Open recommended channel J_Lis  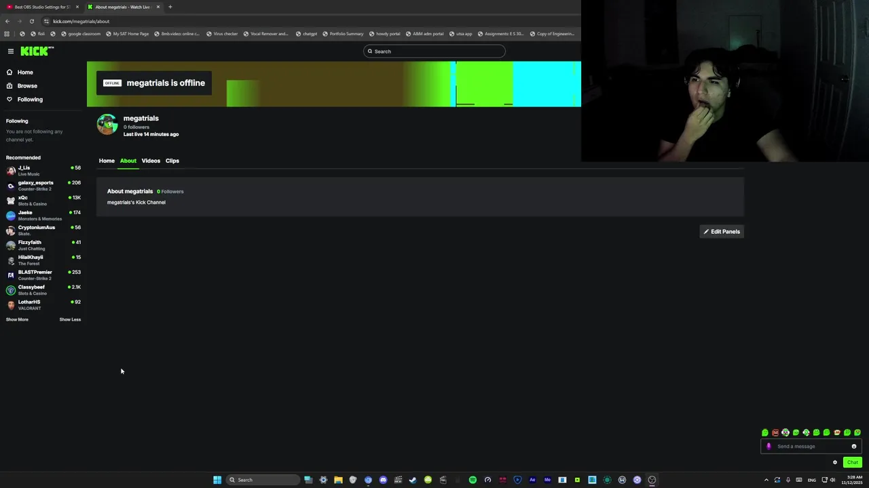coord(42,171)
